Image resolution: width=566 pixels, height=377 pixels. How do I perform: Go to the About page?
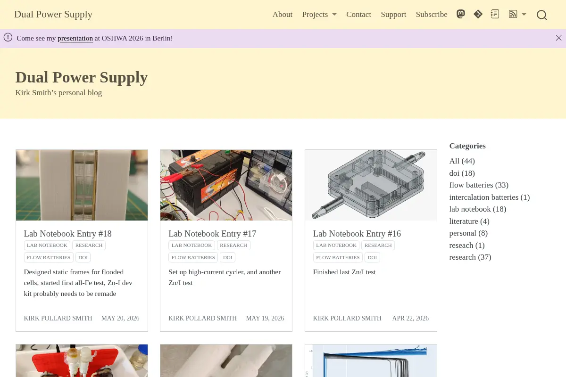283,15
